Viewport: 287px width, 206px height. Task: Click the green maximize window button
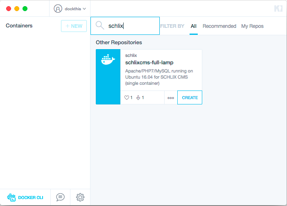[25, 9]
